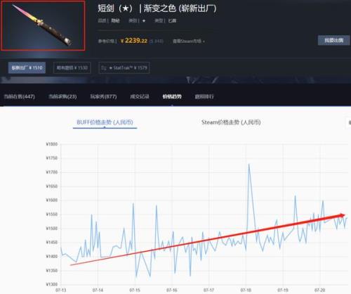351x294 pixels.
Task: Open the stiletto knife item thumbnail
Action: coord(43,25)
